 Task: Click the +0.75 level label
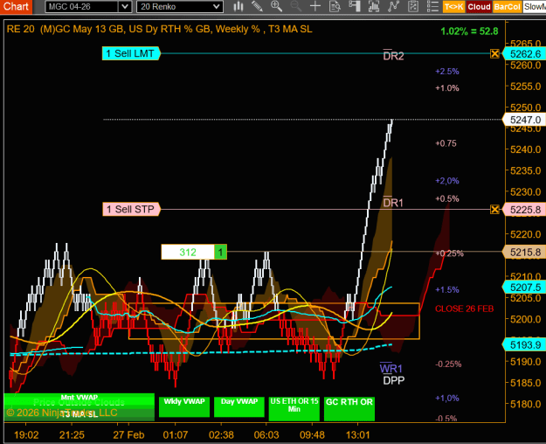446,143
